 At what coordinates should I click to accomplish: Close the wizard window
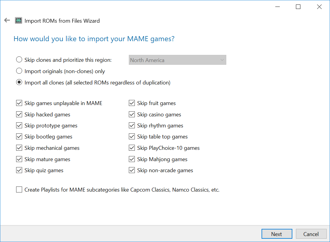point(319,7)
